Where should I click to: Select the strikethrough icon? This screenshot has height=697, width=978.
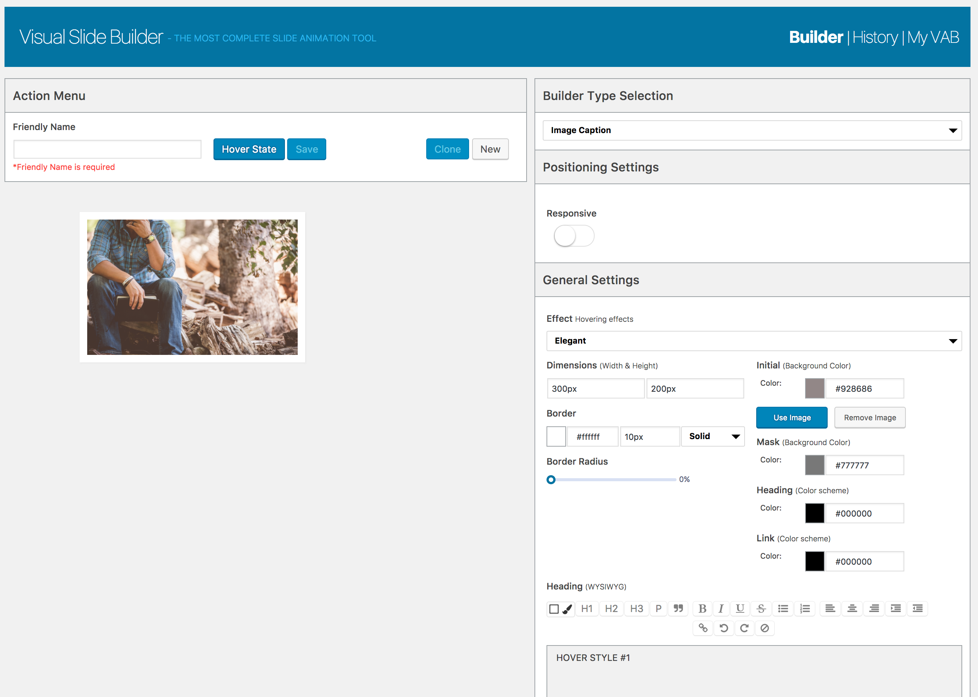761,609
